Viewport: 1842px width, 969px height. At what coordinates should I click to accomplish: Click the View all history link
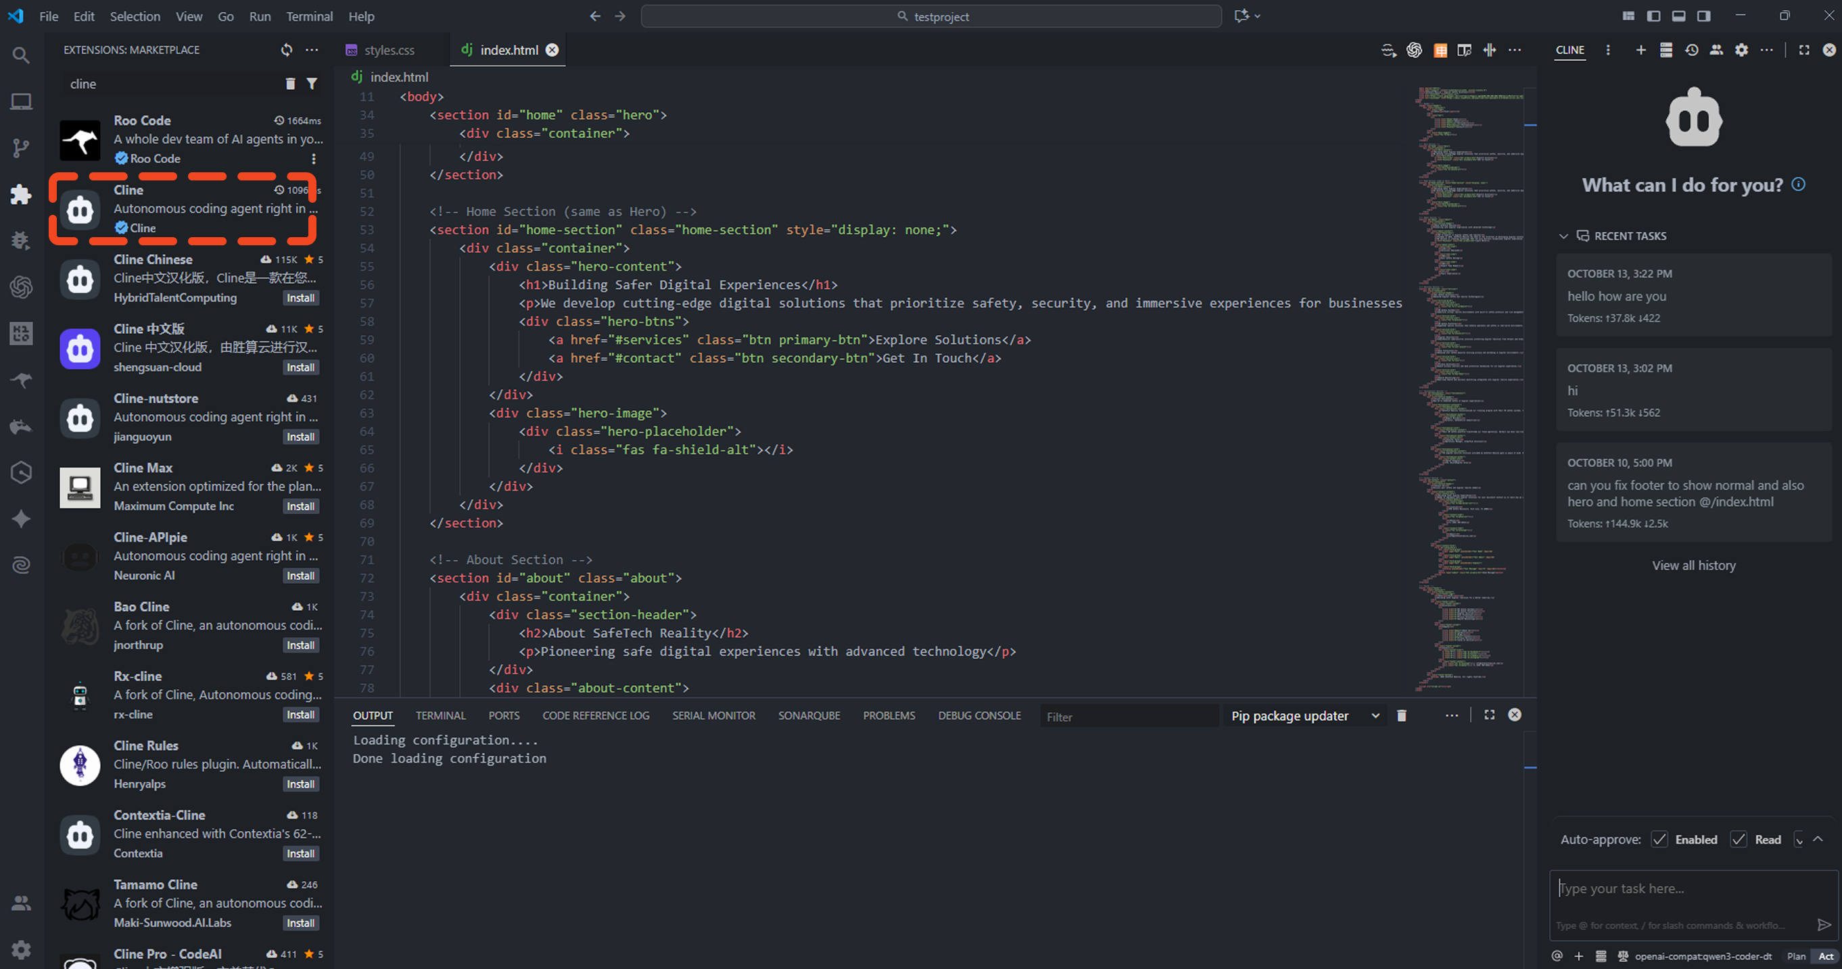[x=1693, y=564]
